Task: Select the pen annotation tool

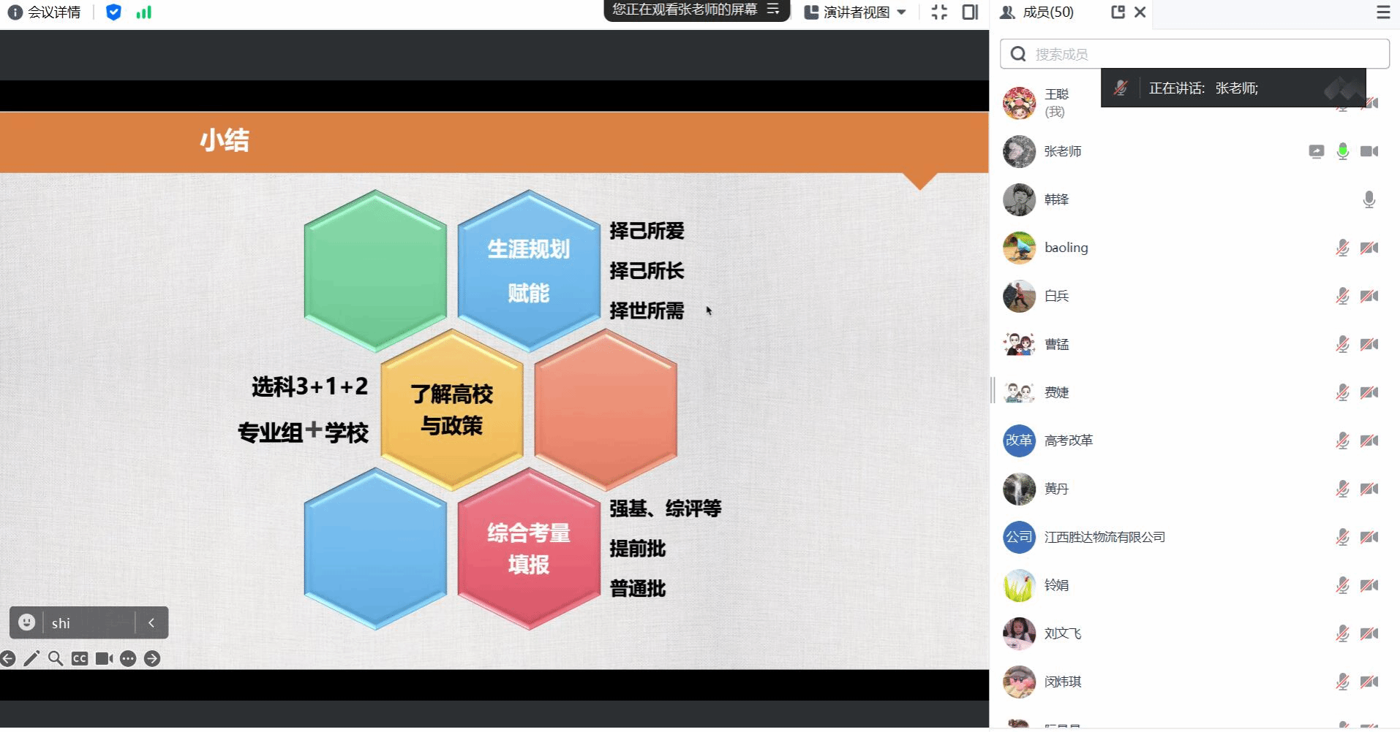Action: (31, 659)
